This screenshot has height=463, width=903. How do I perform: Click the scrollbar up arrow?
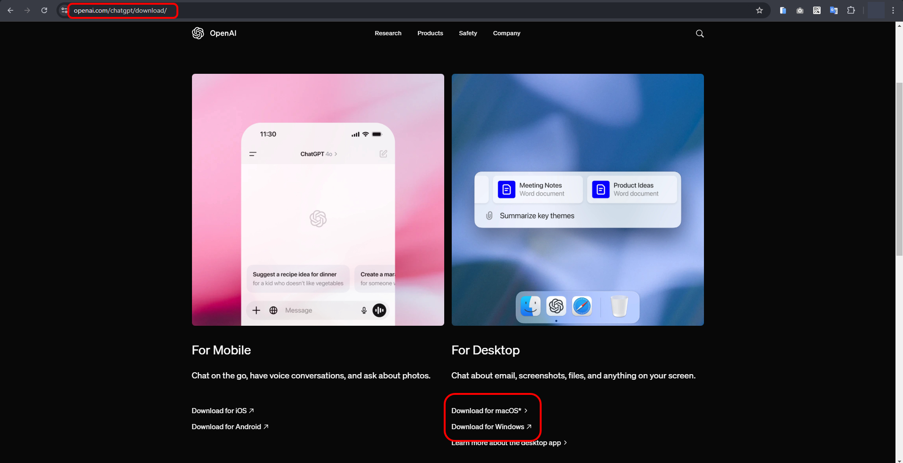tap(899, 26)
